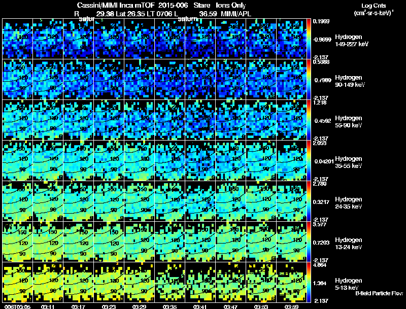This screenshot has height=309, width=406.
Task: Open the 5-13 keV panel above 03:11
Action: tap(48, 283)
